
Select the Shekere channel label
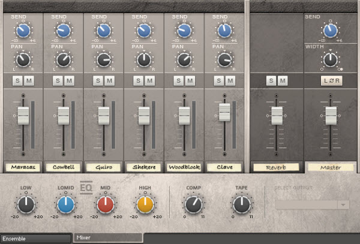[144, 167]
